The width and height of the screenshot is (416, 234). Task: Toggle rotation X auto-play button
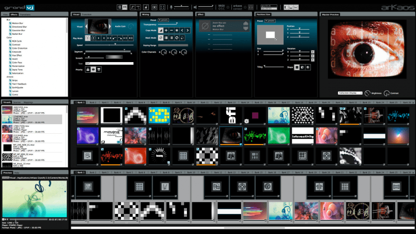point(313,52)
